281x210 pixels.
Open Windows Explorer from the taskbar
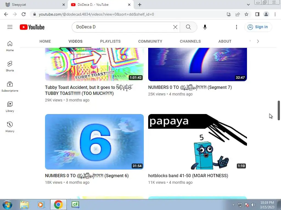coord(24,205)
